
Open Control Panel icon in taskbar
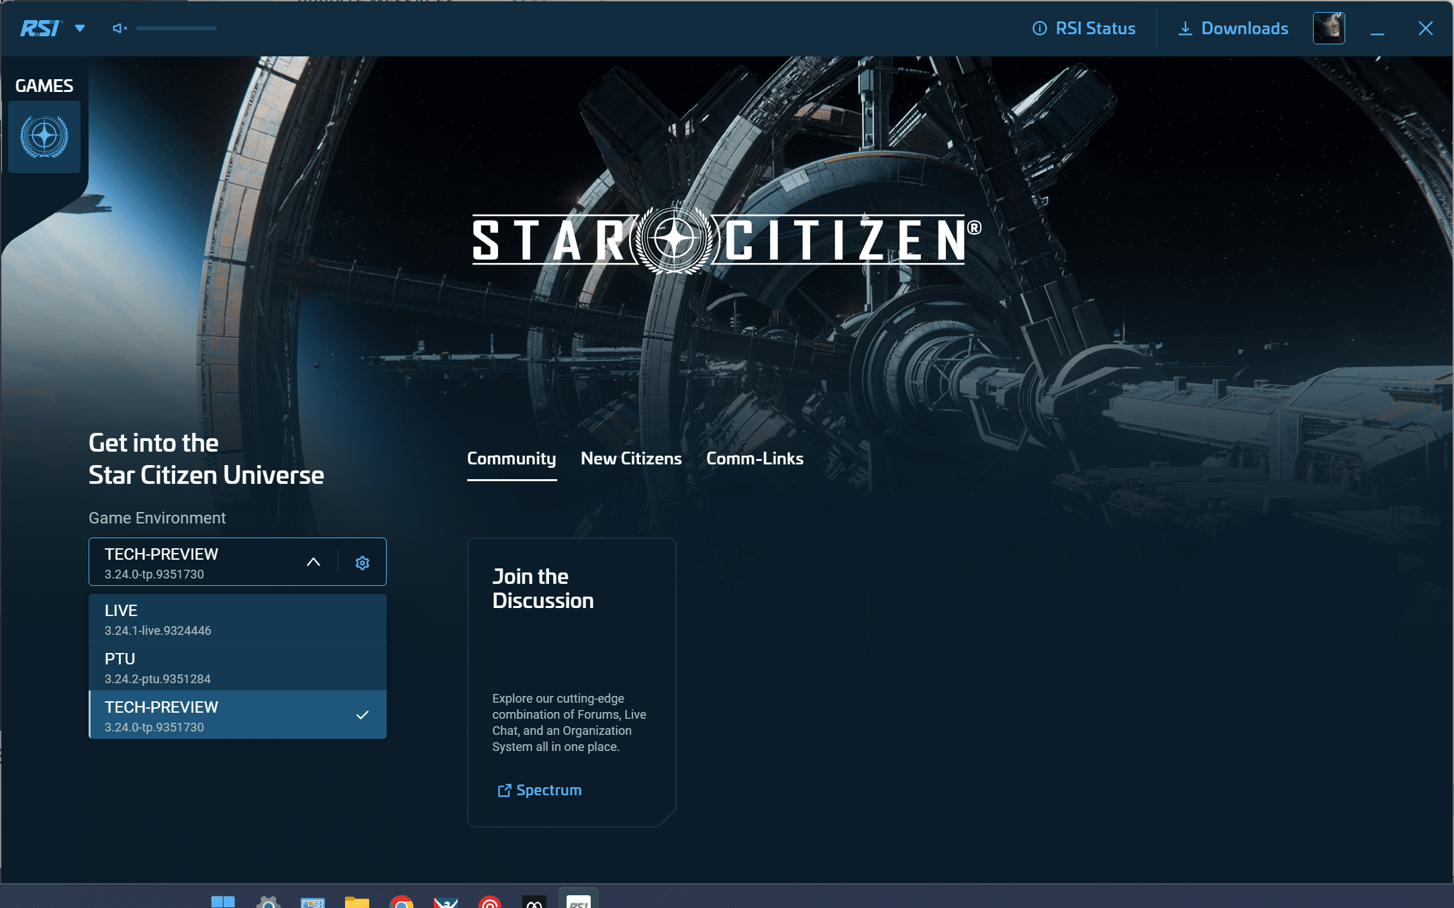coord(313,901)
